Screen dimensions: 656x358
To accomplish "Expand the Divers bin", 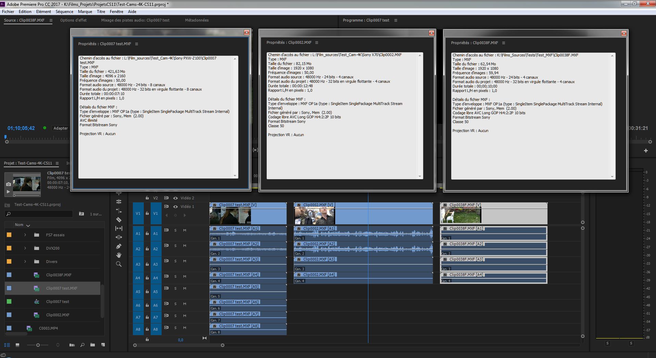I will click(25, 262).
